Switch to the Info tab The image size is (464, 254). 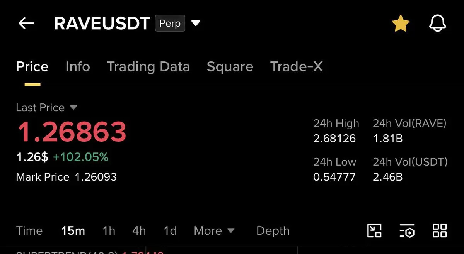pyautogui.click(x=78, y=67)
